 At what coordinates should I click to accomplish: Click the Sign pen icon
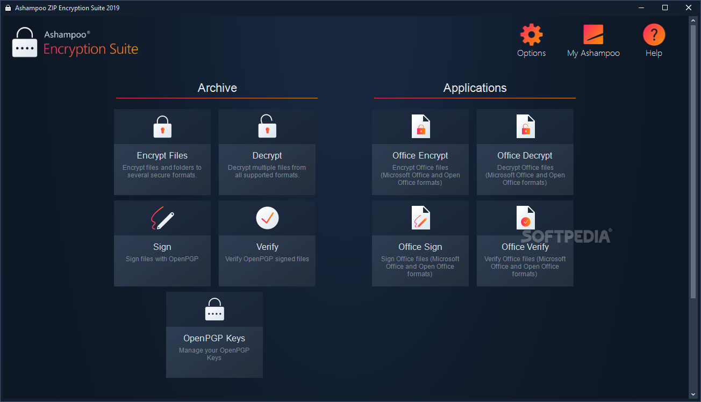point(162,218)
